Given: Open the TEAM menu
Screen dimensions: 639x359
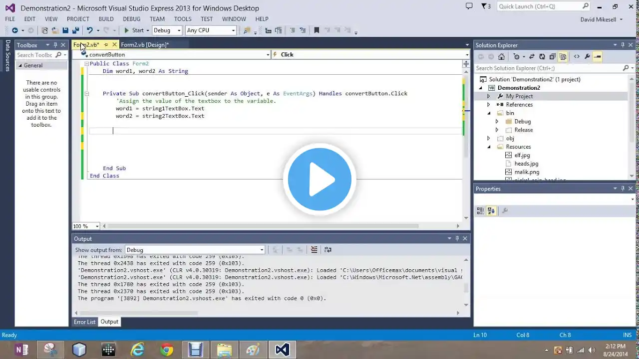Looking at the screenshot, I should 157,19.
